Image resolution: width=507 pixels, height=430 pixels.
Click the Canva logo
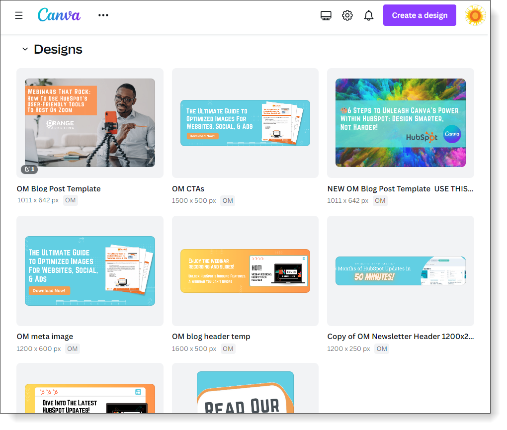click(59, 15)
